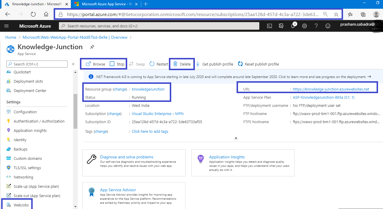Viewport: 383px width, 209px height.
Task: Open Networking settings
Action: 23,177
